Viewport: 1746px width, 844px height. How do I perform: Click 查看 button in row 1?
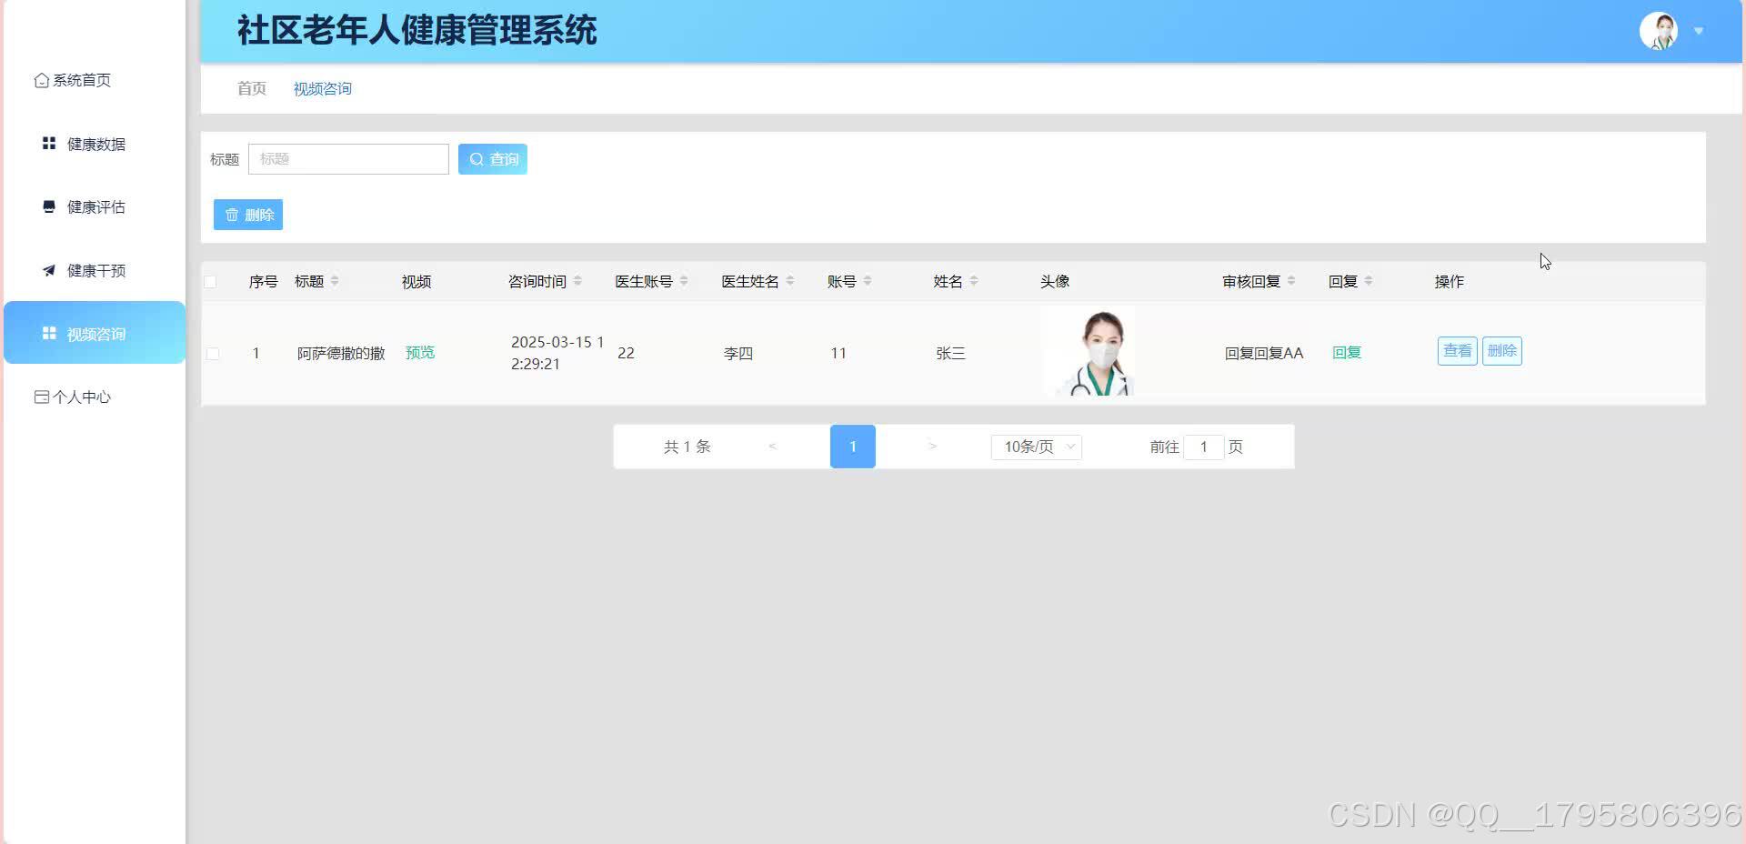coord(1457,351)
